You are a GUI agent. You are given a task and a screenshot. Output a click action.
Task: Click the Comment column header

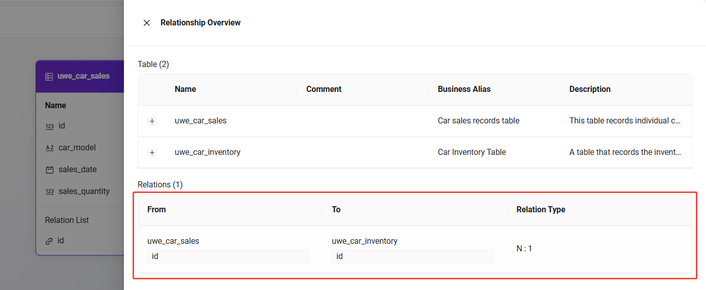[324, 89]
